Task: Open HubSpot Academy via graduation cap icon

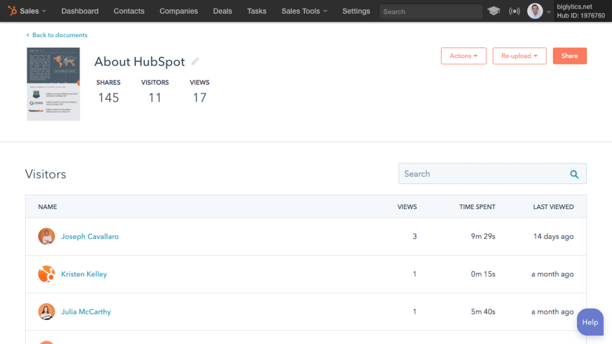Action: [493, 10]
